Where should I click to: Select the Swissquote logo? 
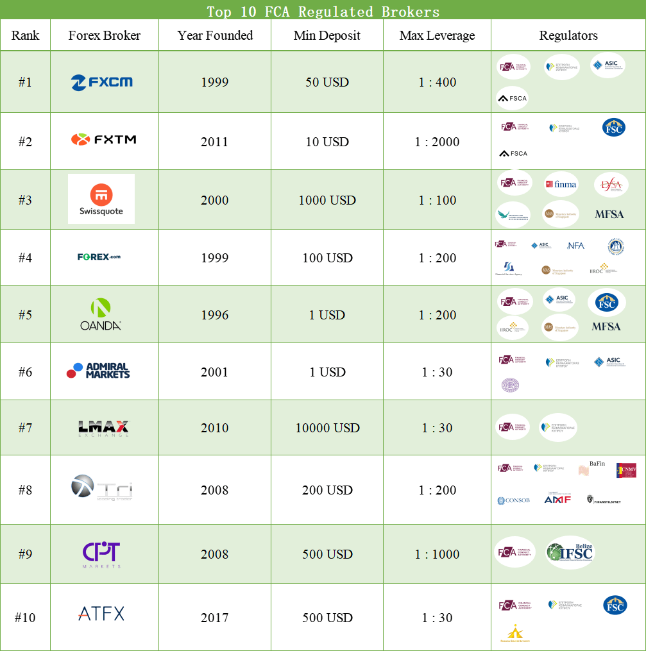point(101,199)
